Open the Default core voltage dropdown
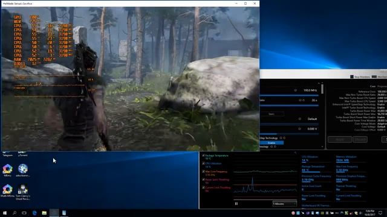This screenshot has height=217, width=387. (312, 119)
